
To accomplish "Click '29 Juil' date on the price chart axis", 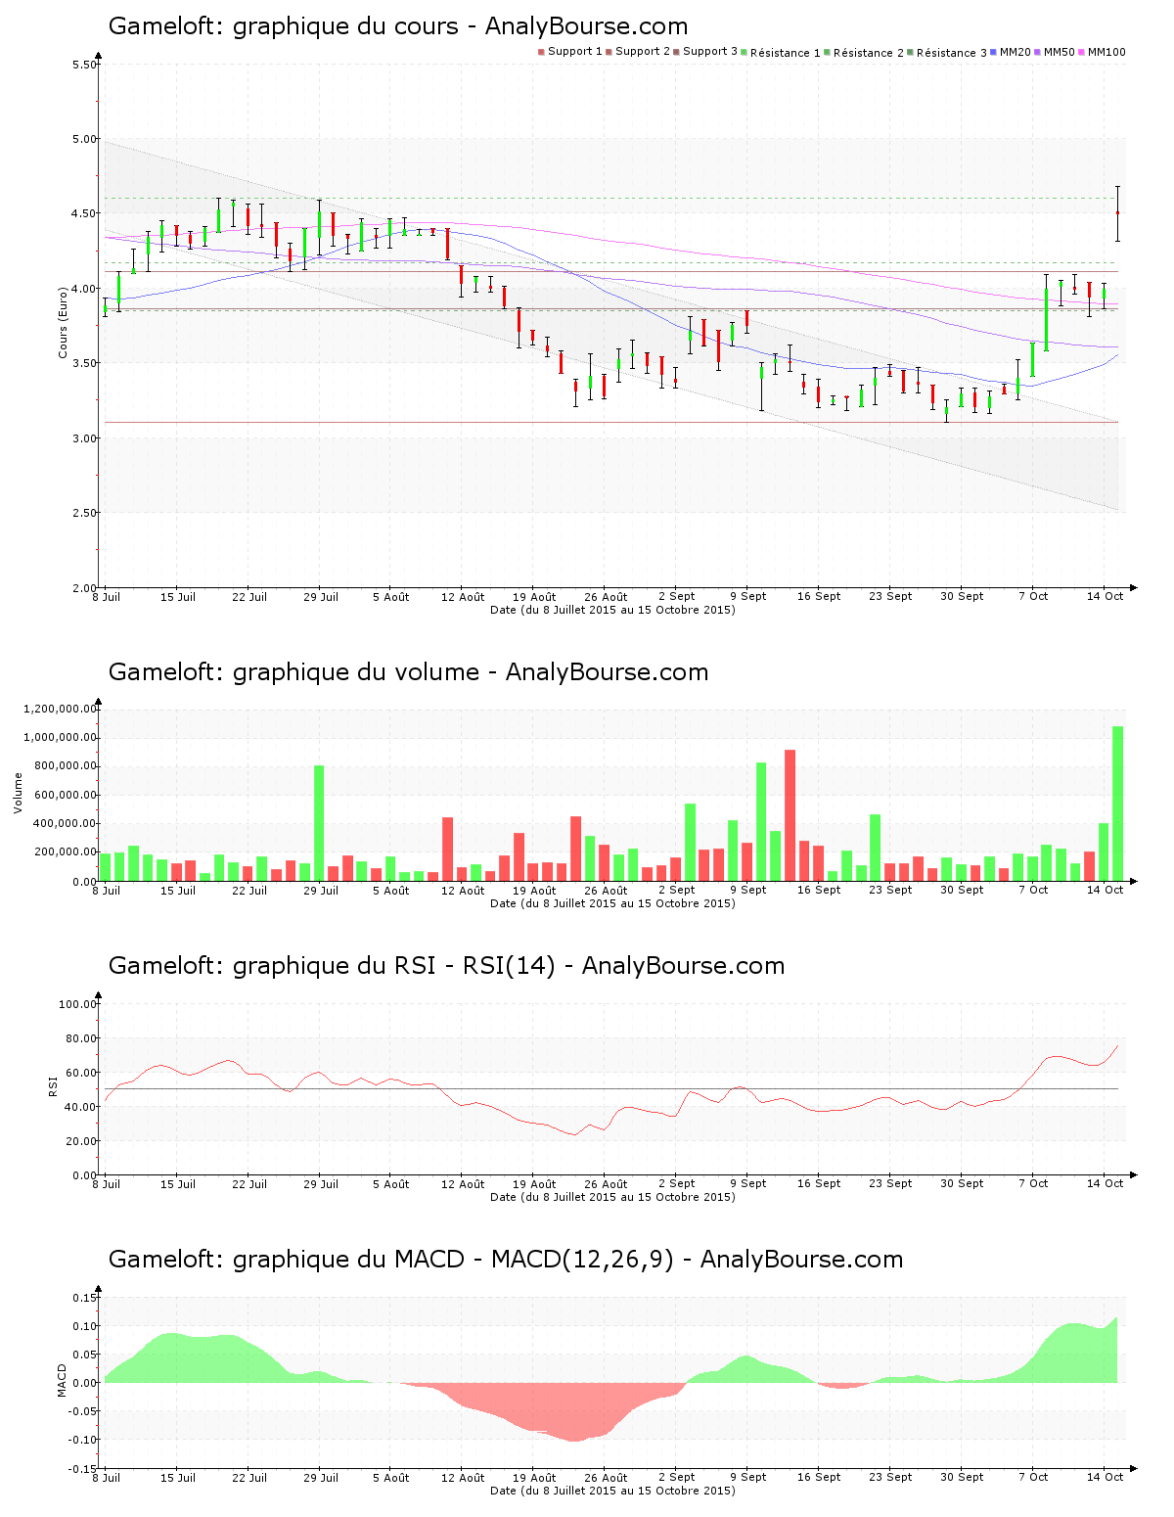I will 320,596.
